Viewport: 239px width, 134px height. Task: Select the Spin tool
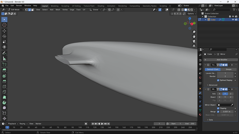pyautogui.click(x=4, y=103)
